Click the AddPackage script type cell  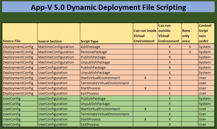click(x=90, y=47)
